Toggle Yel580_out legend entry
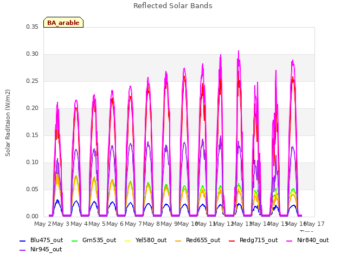Viewport: 347px width, 260px height. coord(146,240)
